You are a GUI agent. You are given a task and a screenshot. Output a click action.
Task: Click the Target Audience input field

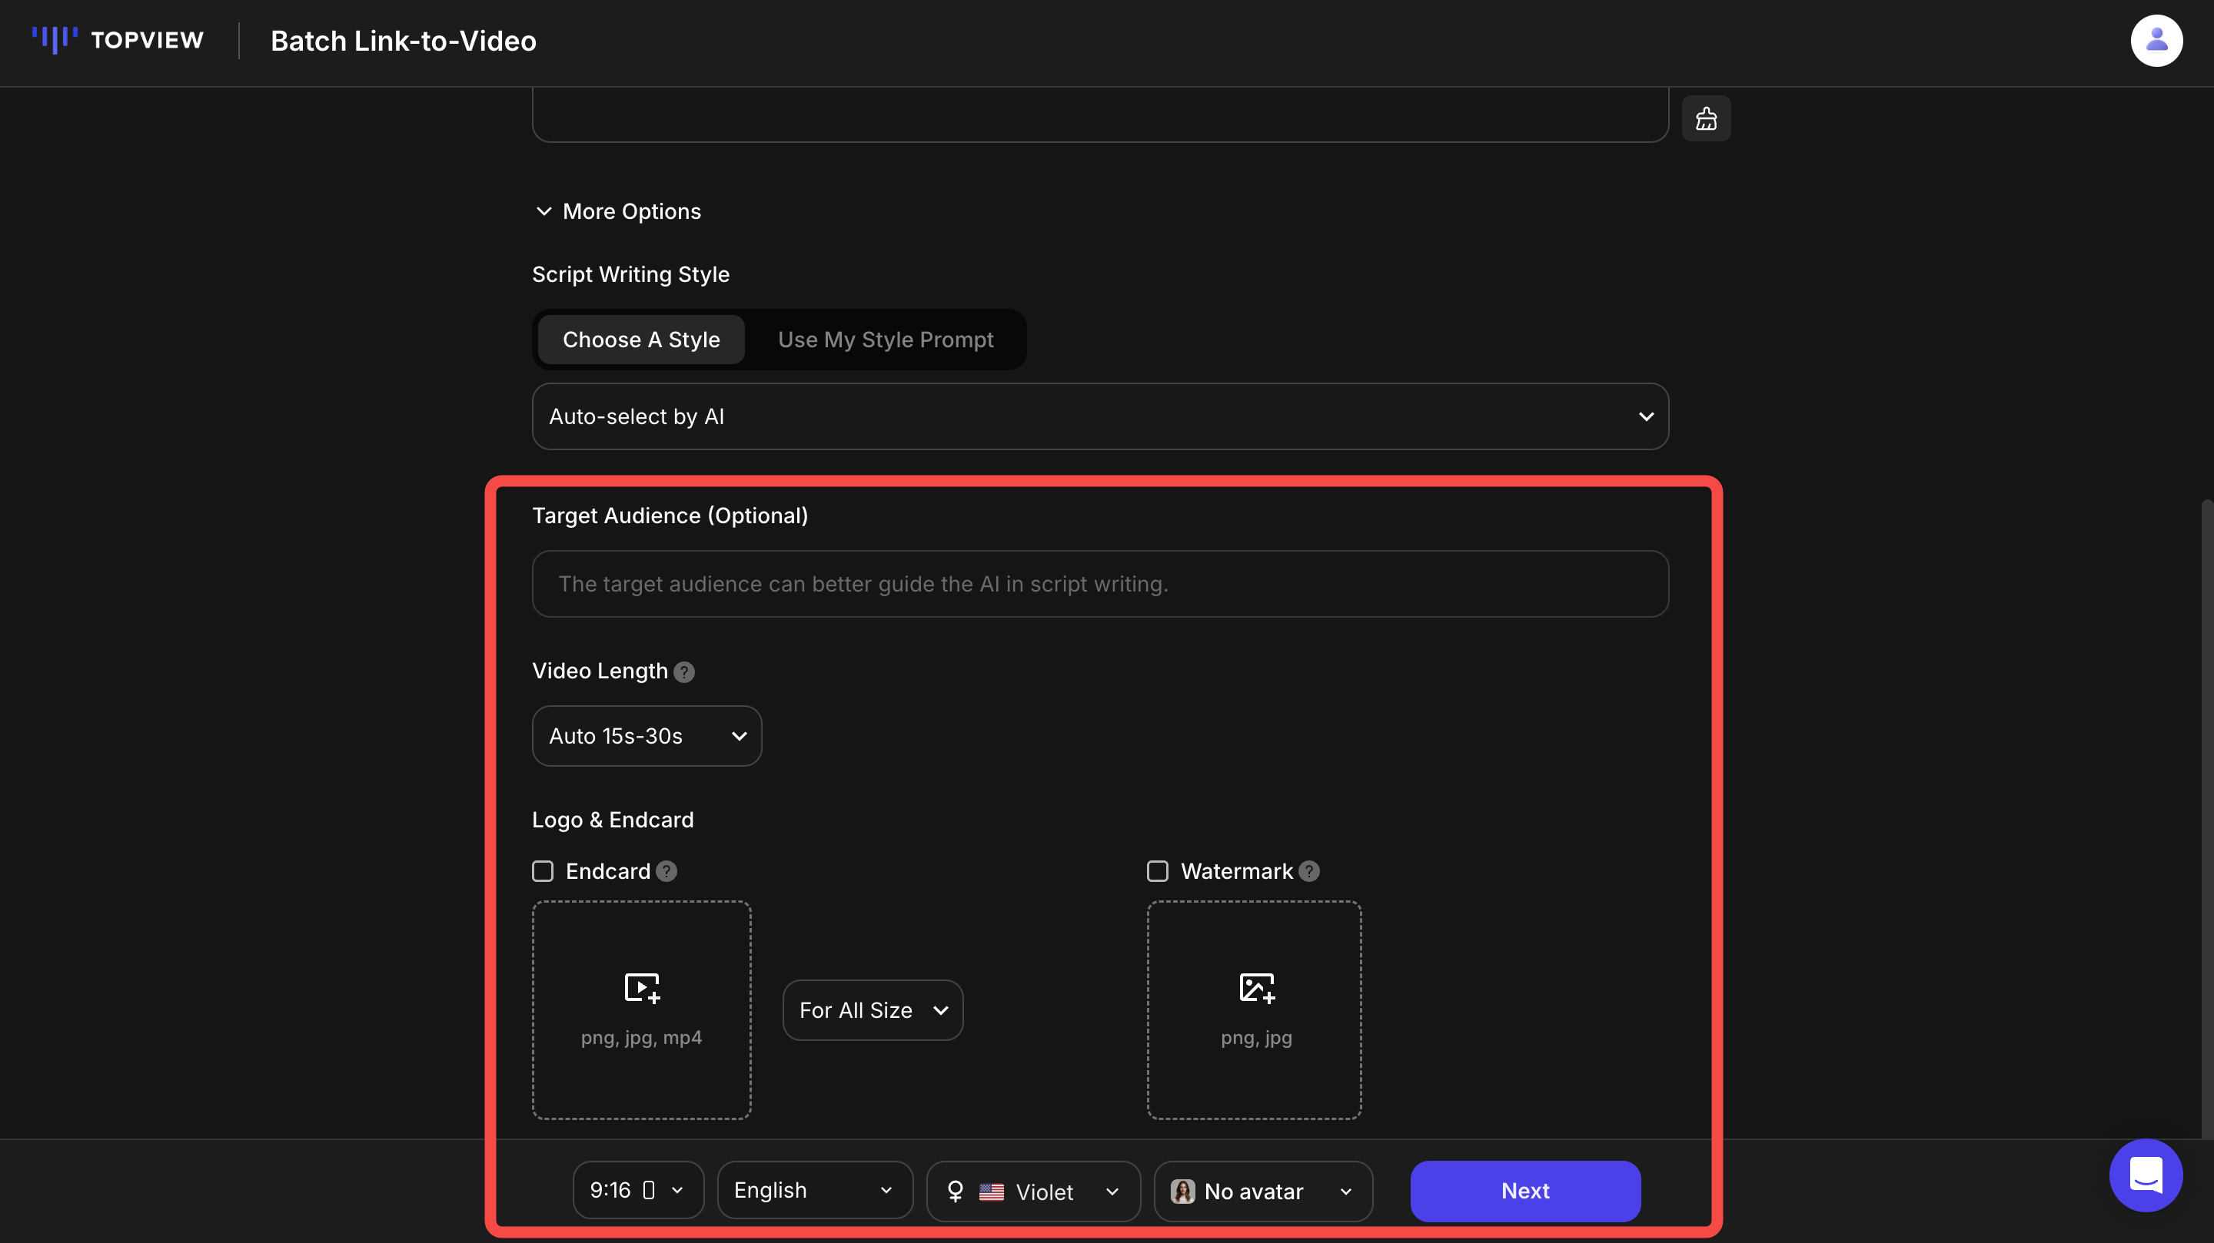tap(1099, 584)
